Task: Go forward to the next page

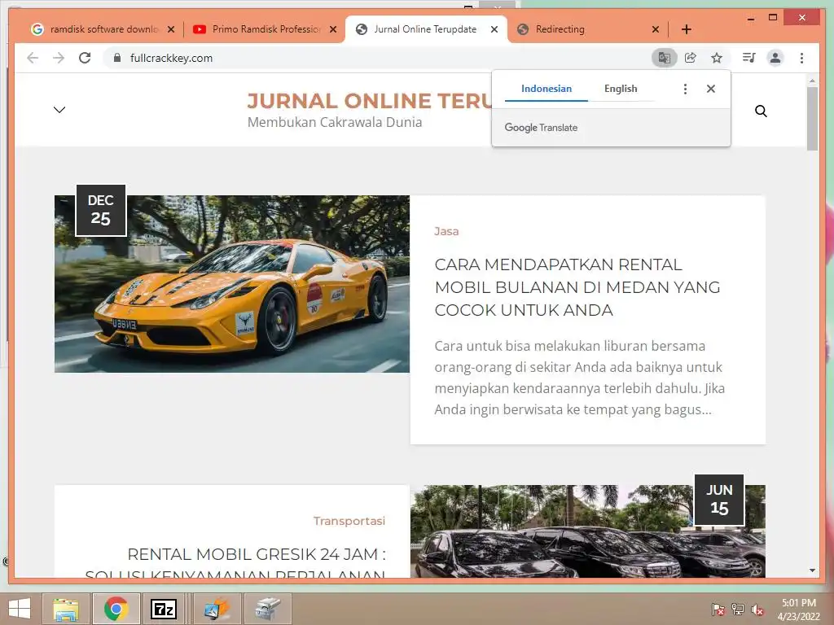Action: coord(59,58)
